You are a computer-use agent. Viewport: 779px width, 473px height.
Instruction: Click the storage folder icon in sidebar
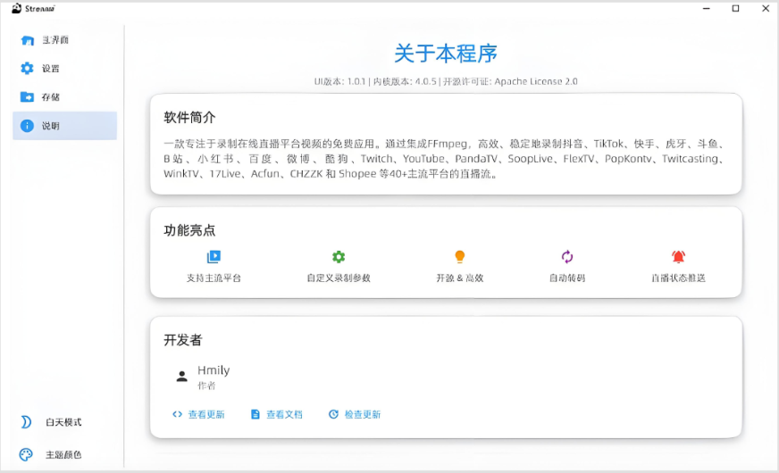(27, 96)
